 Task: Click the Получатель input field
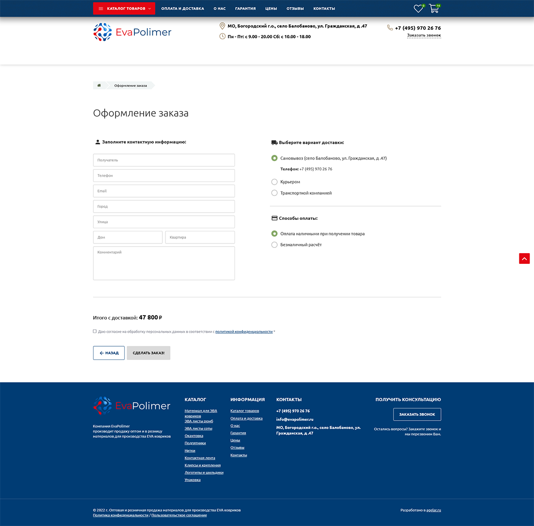tap(164, 160)
